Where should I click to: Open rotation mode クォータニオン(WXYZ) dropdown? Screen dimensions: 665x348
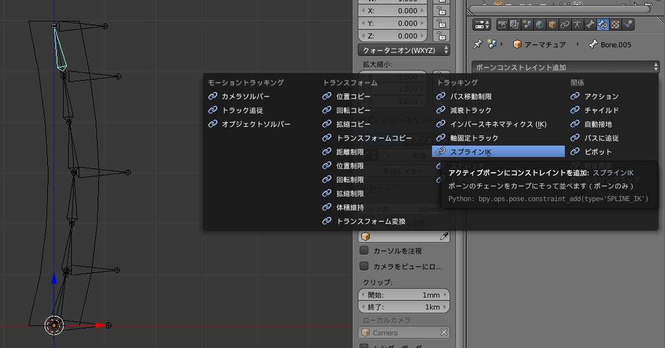tap(404, 50)
